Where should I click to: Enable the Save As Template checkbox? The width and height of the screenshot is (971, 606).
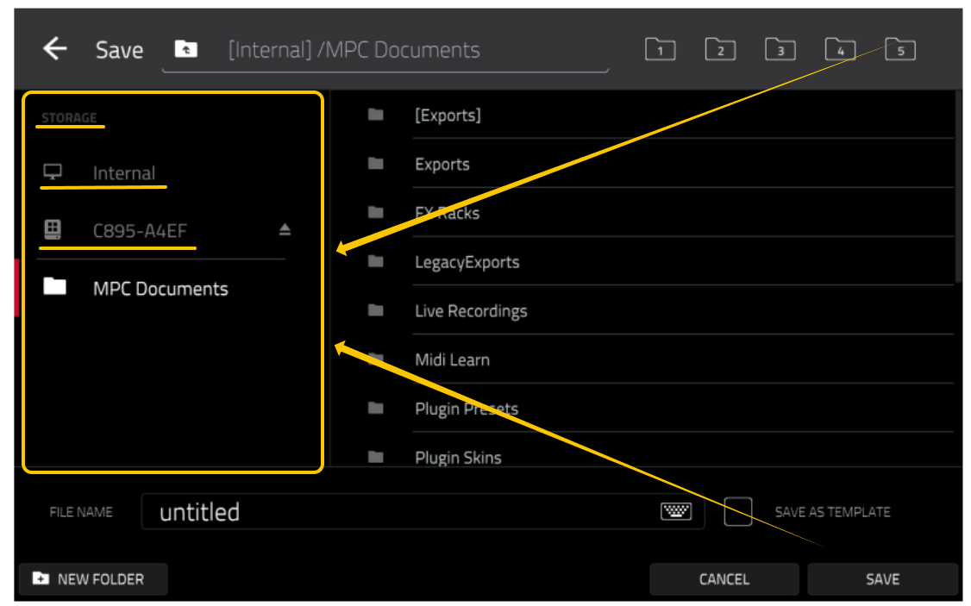[737, 511]
